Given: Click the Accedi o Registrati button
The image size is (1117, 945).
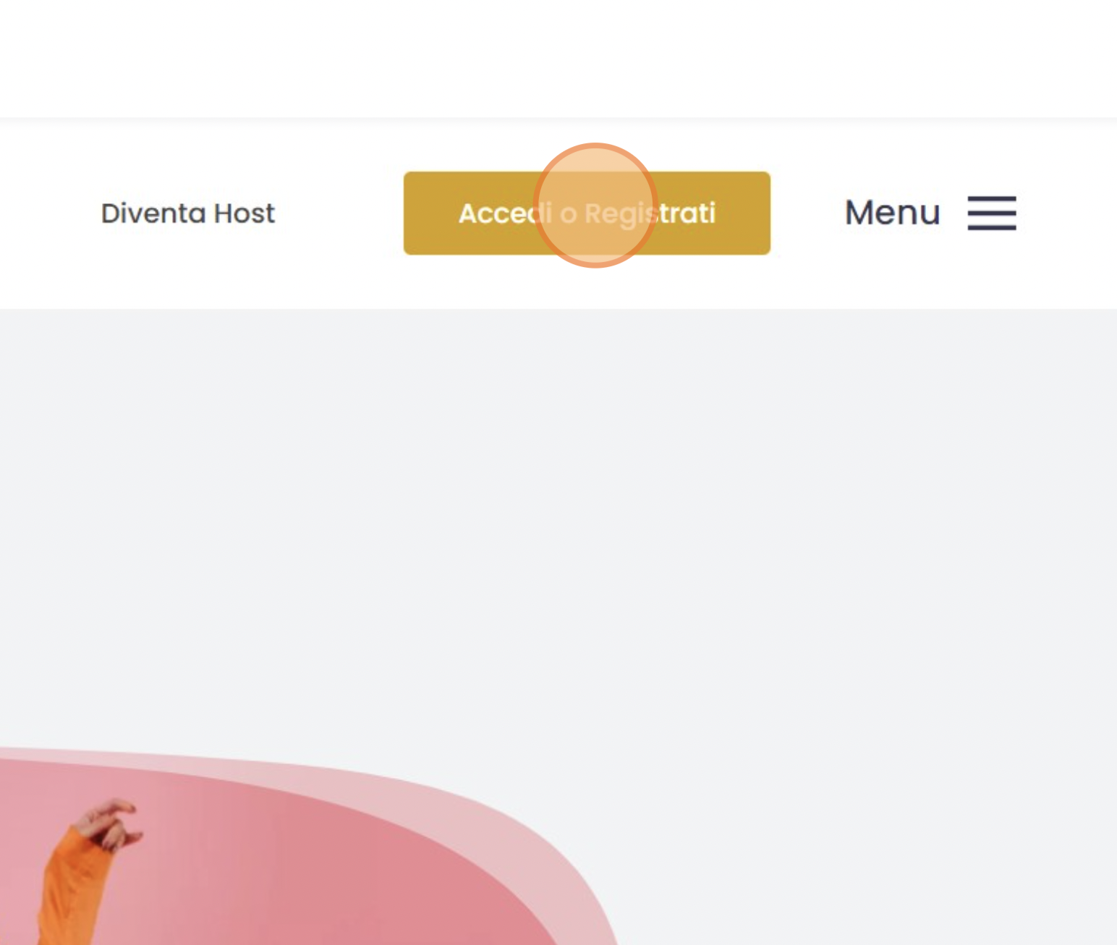Looking at the screenshot, I should [587, 213].
